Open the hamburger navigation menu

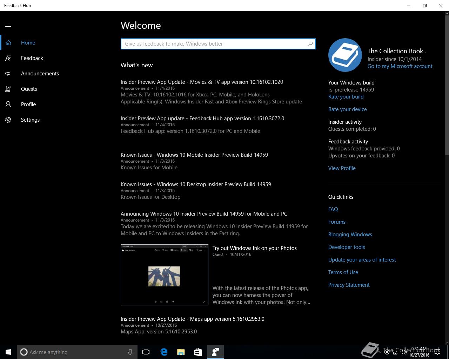pos(8,26)
